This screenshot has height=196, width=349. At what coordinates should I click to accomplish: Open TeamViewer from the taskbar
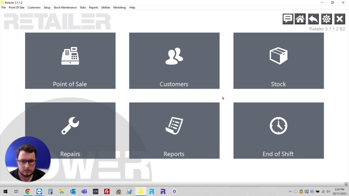[39, 191]
